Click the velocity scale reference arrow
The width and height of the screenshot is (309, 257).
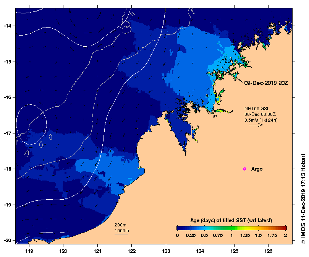pos(256,125)
